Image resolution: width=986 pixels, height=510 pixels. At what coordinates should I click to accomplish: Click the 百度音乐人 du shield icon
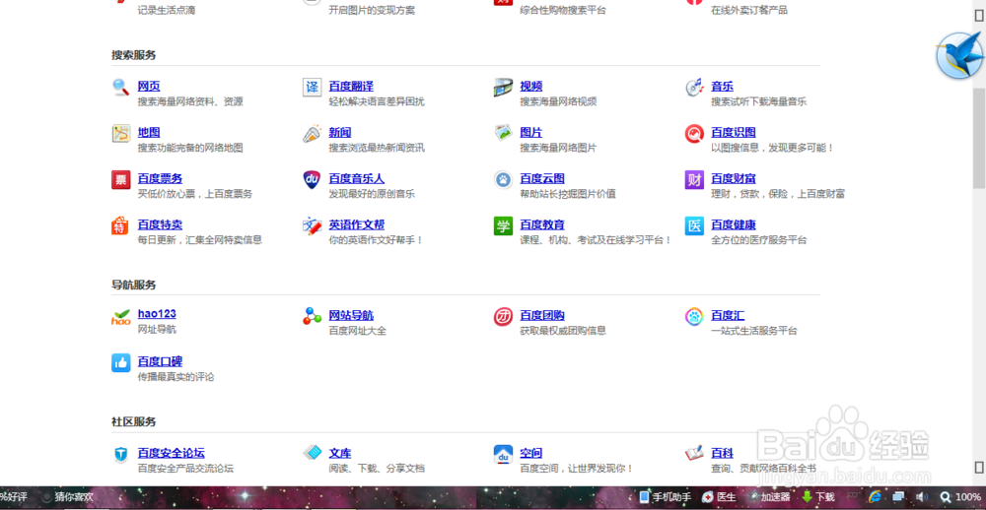[312, 179]
